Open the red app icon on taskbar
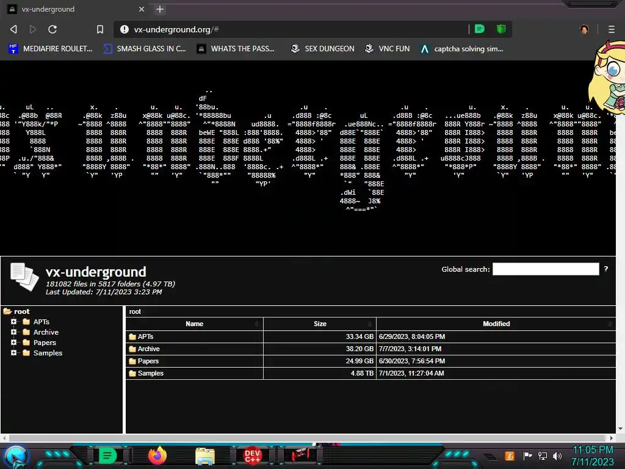This screenshot has width=625, height=469. (x=300, y=455)
